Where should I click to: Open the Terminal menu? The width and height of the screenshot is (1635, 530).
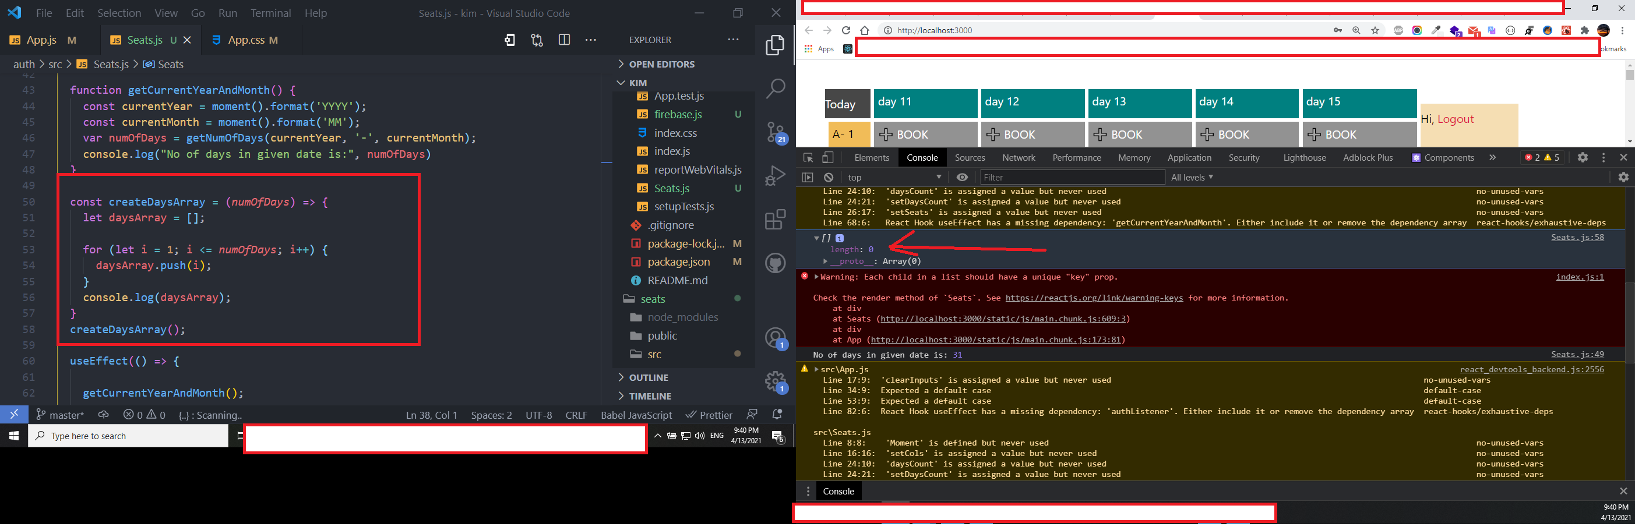(x=270, y=13)
